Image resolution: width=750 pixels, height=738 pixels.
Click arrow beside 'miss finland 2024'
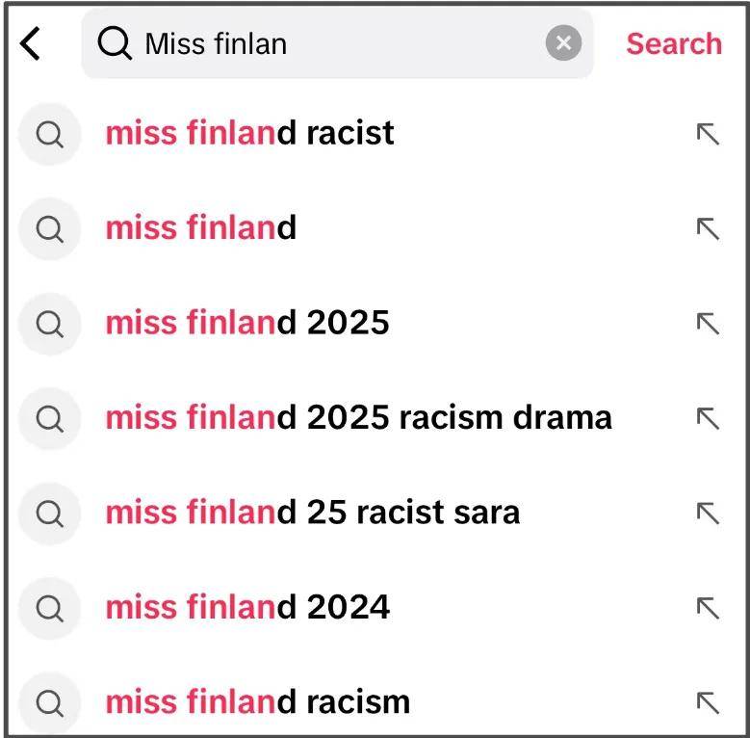coord(708,607)
